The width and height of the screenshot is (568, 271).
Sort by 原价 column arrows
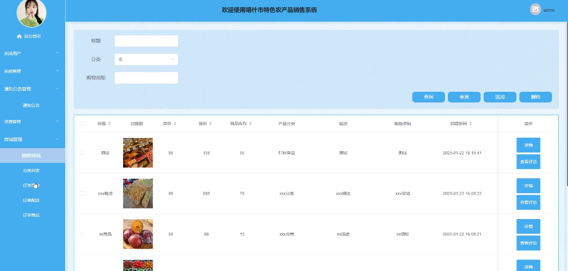[x=211, y=124]
